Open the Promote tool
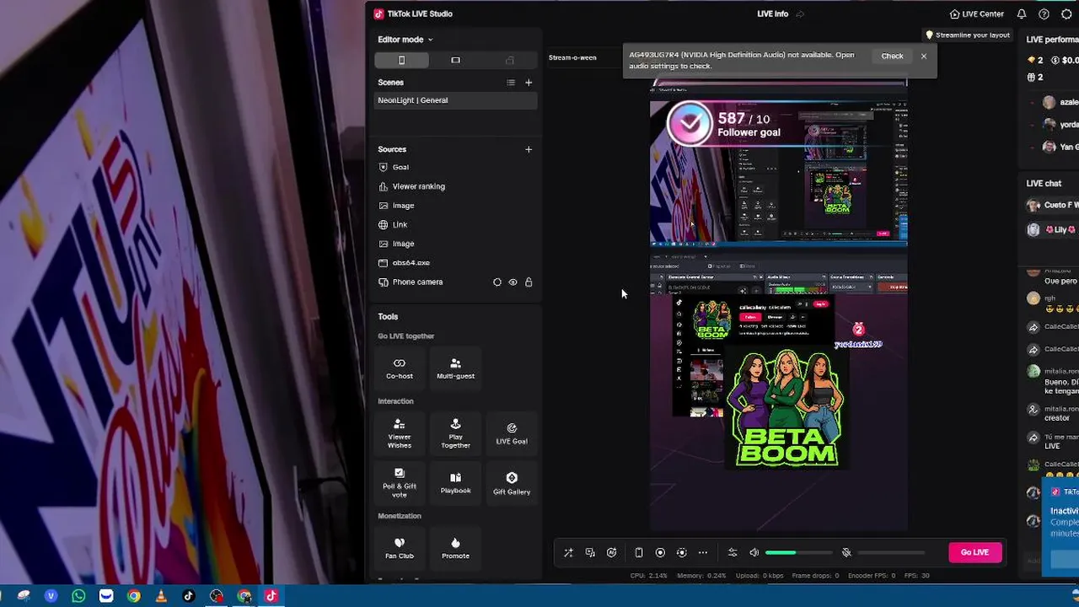 tap(455, 548)
